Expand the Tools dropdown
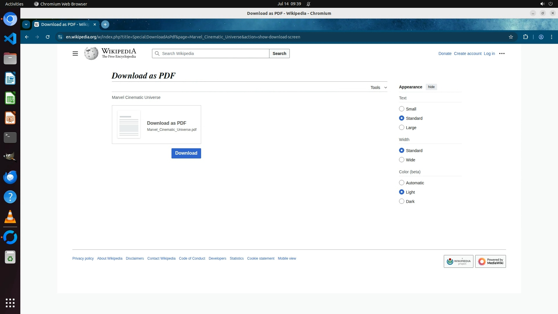The image size is (558, 314). 378,88
